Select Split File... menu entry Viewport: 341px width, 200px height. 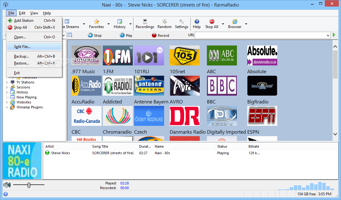(34, 47)
